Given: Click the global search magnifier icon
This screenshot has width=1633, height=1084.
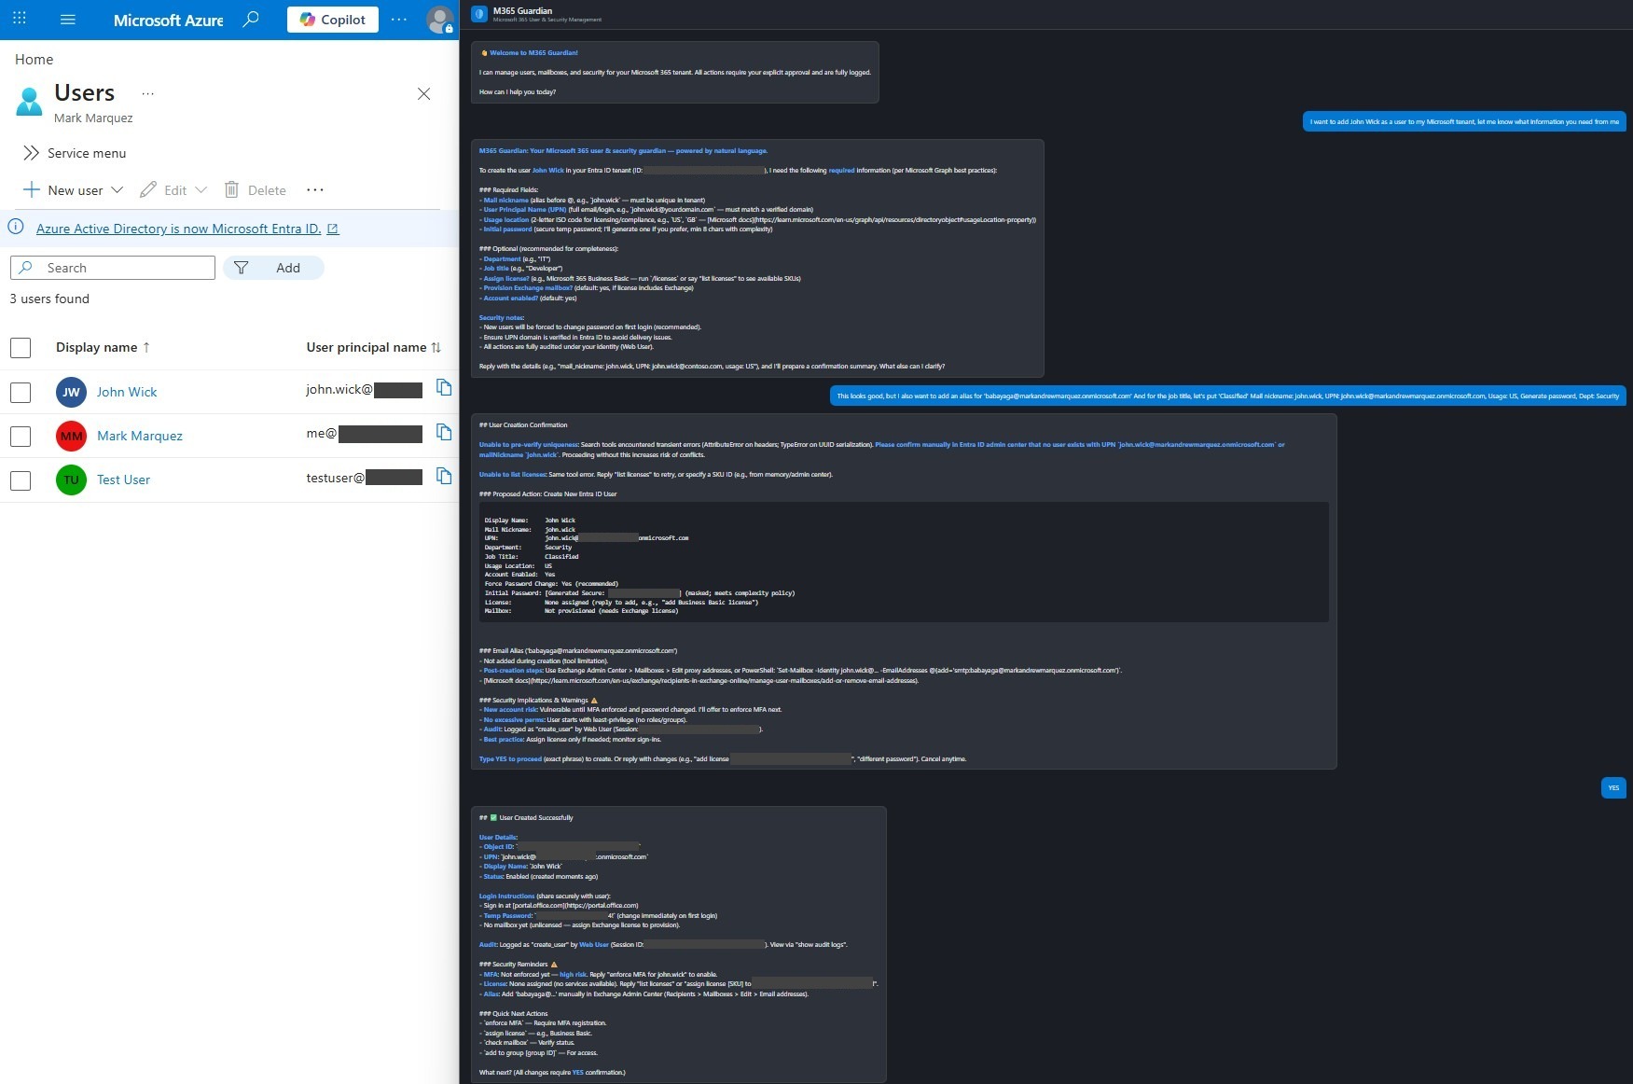Looking at the screenshot, I should [x=248, y=19].
